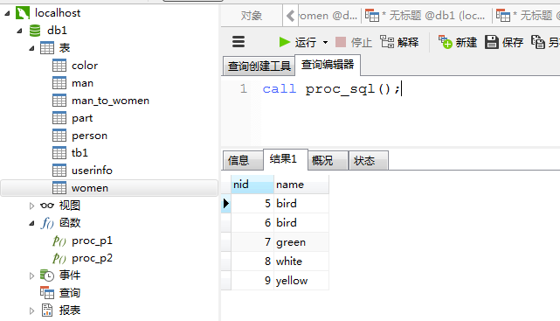Click the color table icon

(59, 66)
